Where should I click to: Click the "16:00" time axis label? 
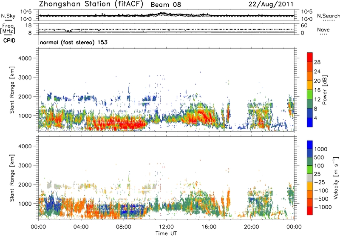[x=209, y=227]
